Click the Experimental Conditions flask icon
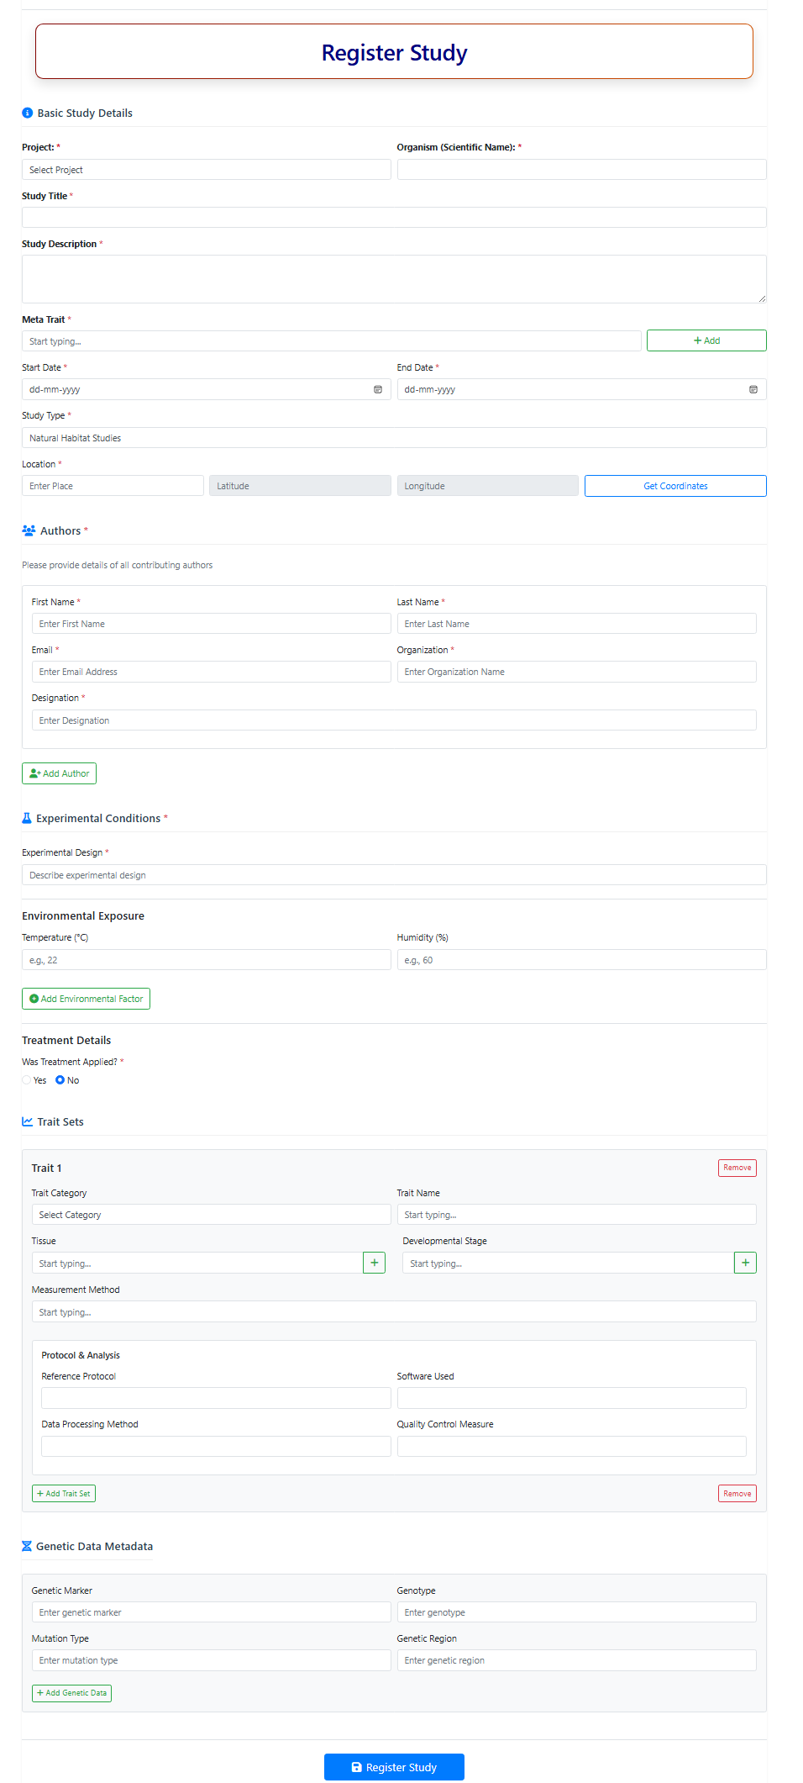Image resolution: width=803 pixels, height=1783 pixels. (x=27, y=818)
